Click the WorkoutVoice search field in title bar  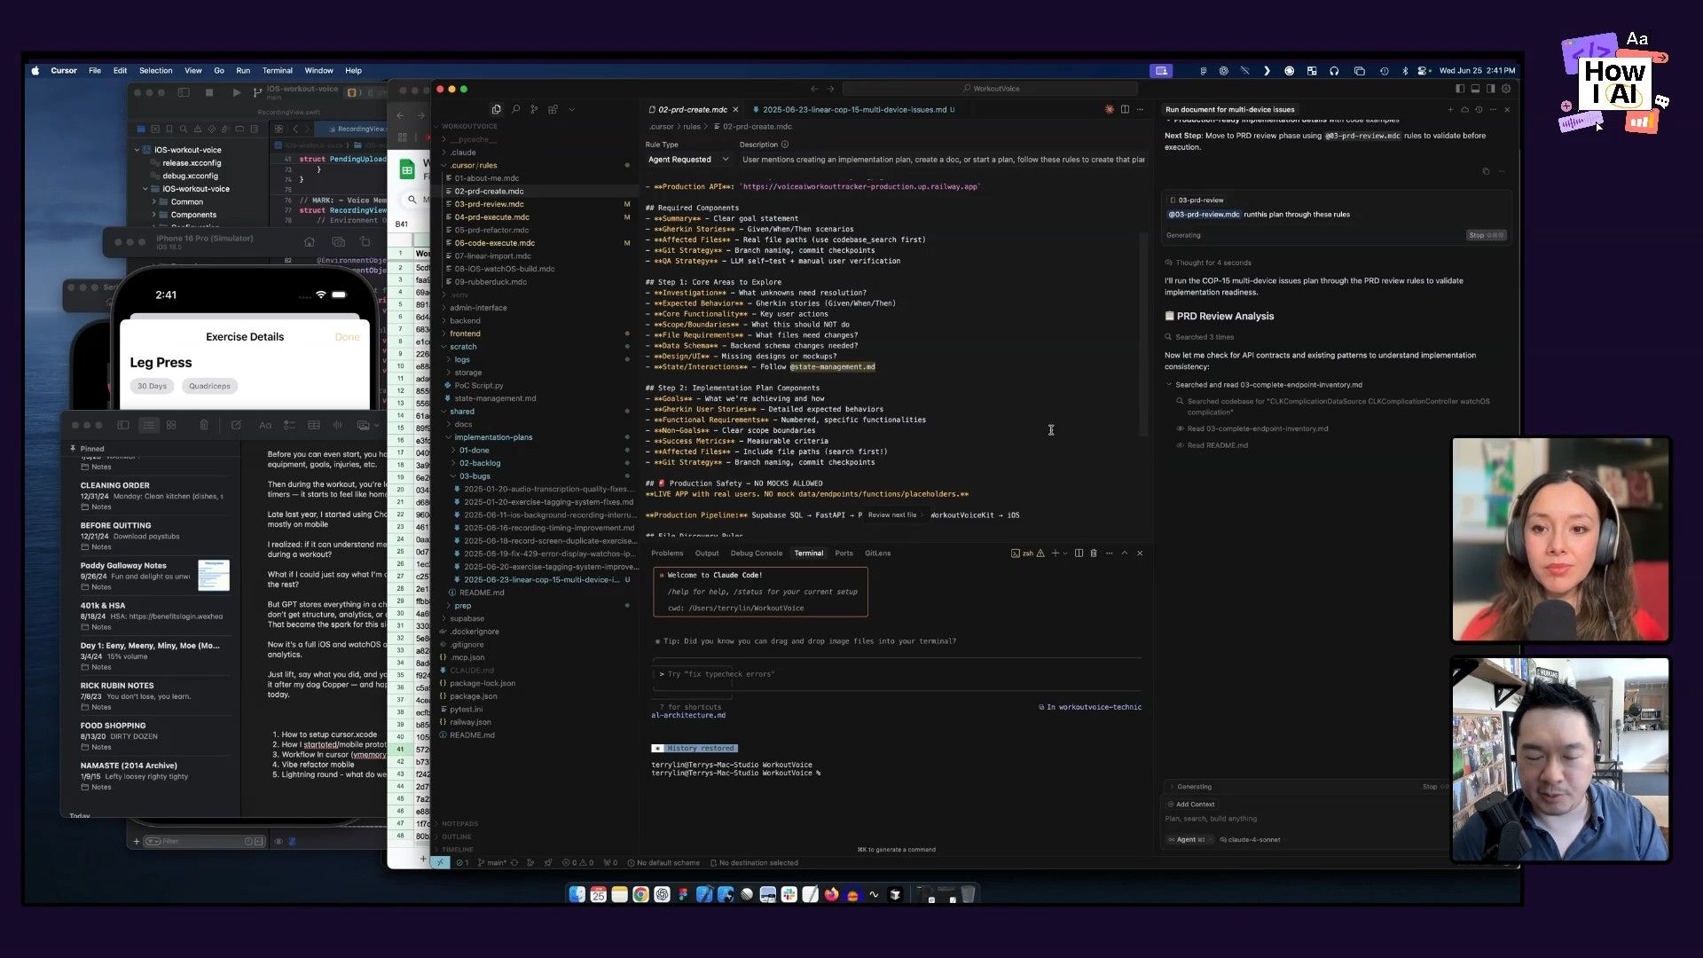pyautogui.click(x=990, y=89)
